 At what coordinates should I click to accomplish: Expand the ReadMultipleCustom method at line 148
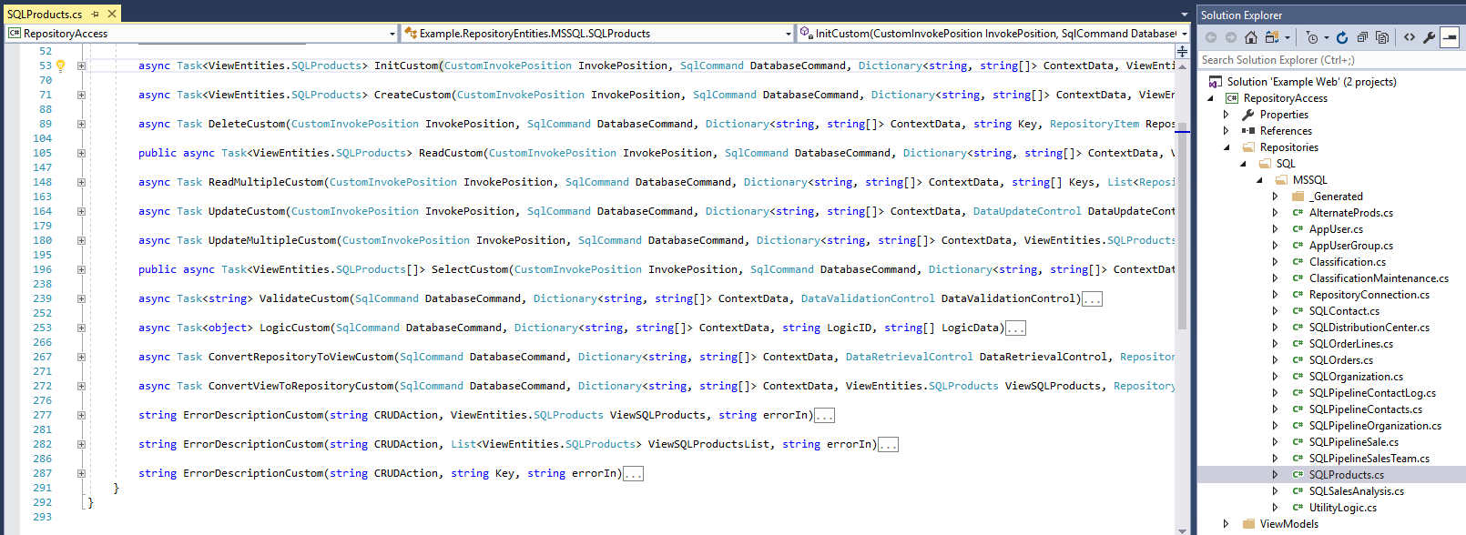(x=81, y=182)
